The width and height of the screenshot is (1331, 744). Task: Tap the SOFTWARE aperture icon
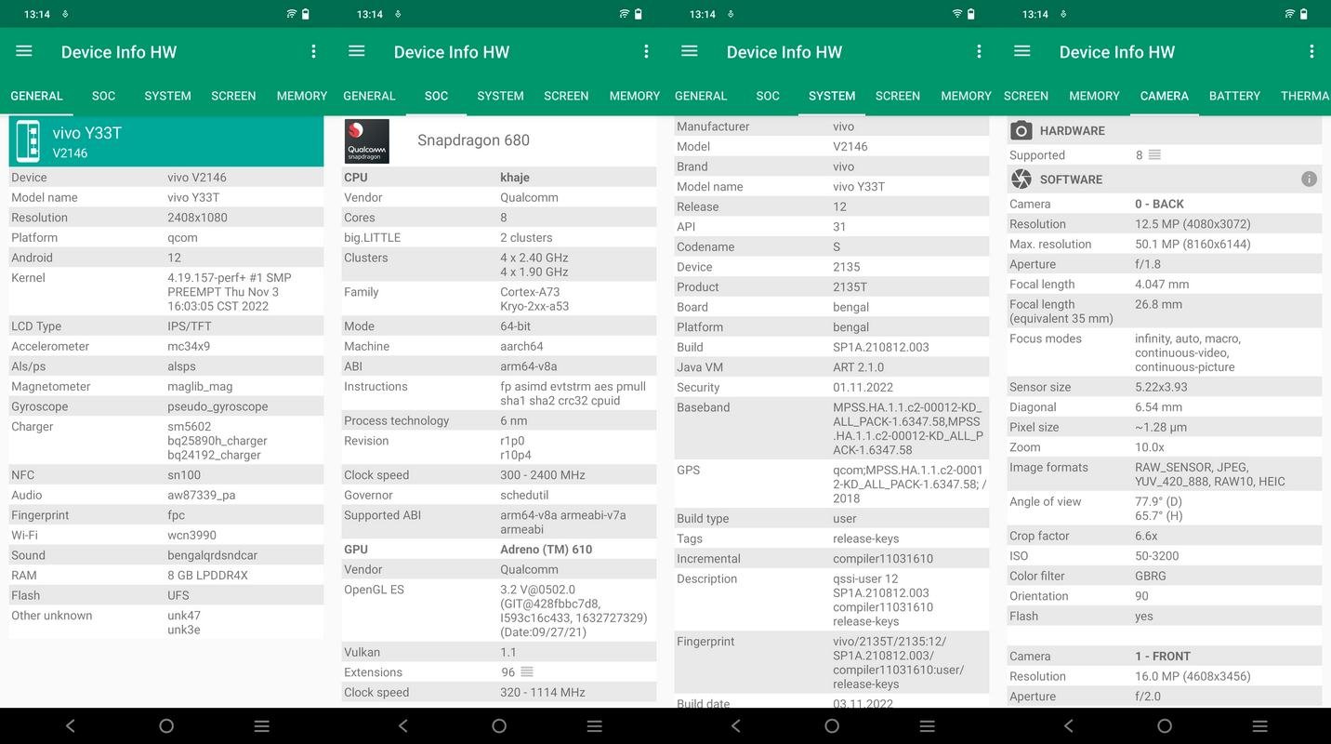tap(1021, 179)
